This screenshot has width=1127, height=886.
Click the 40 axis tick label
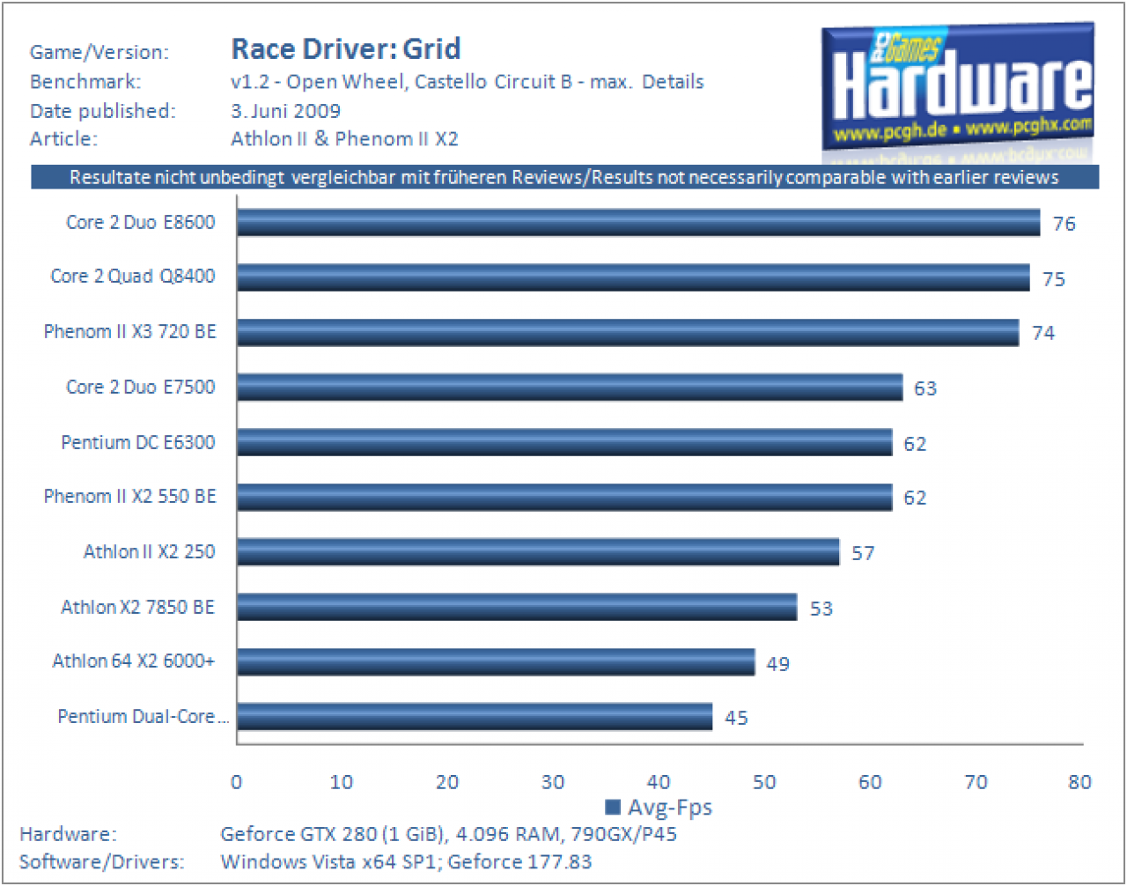pyautogui.click(x=659, y=782)
